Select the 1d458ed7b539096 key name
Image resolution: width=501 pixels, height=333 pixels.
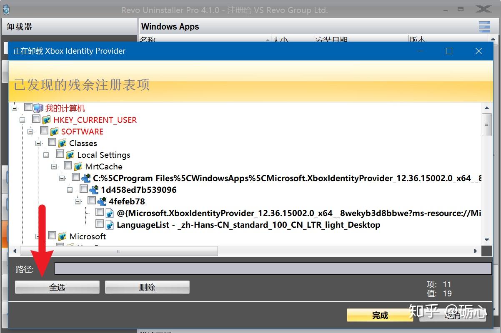tap(139, 190)
